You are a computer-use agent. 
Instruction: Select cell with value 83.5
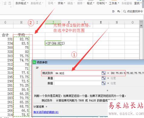point(21,43)
